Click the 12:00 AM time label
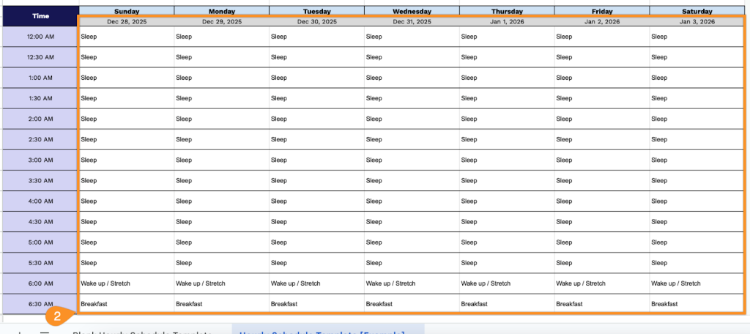This screenshot has width=750, height=334. [x=40, y=37]
